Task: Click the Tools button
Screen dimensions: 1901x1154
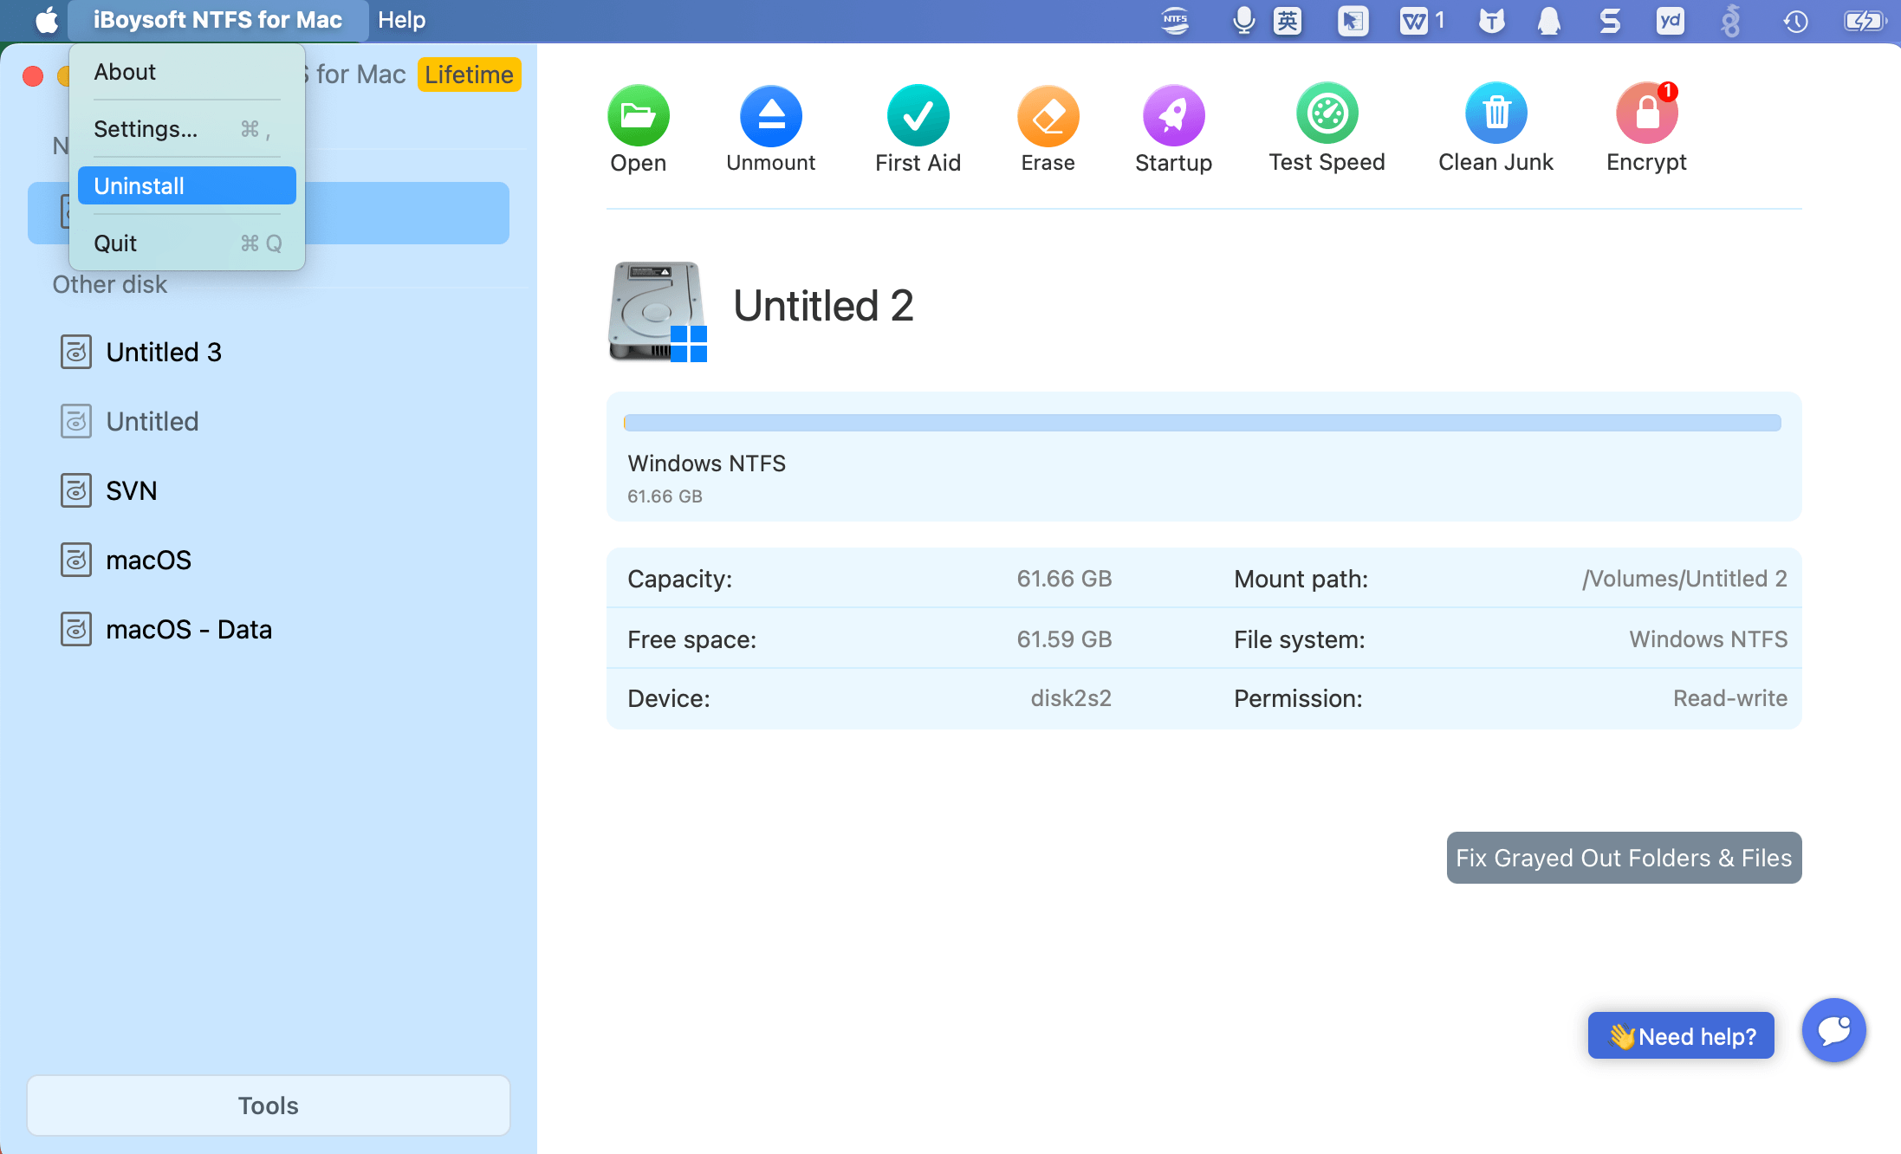Action: (269, 1105)
